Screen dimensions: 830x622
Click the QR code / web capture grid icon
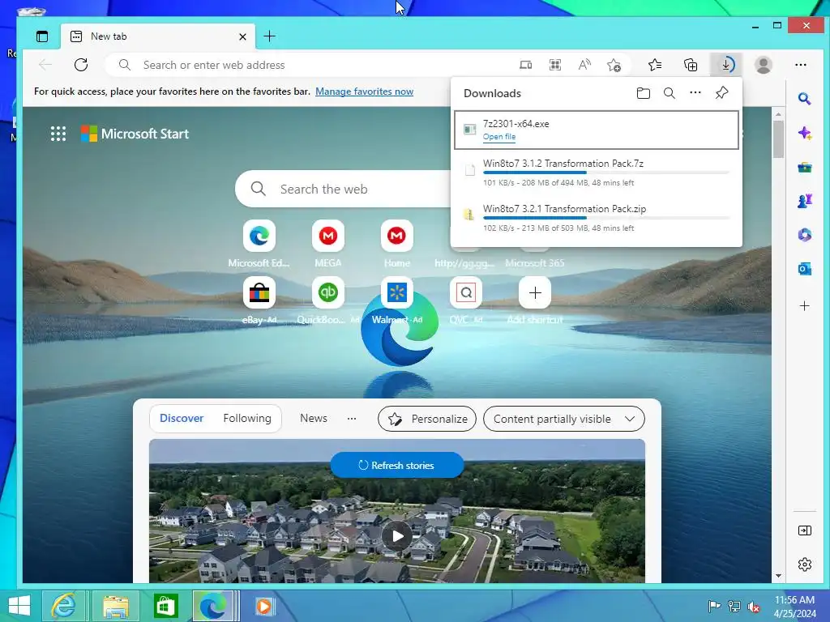click(554, 65)
